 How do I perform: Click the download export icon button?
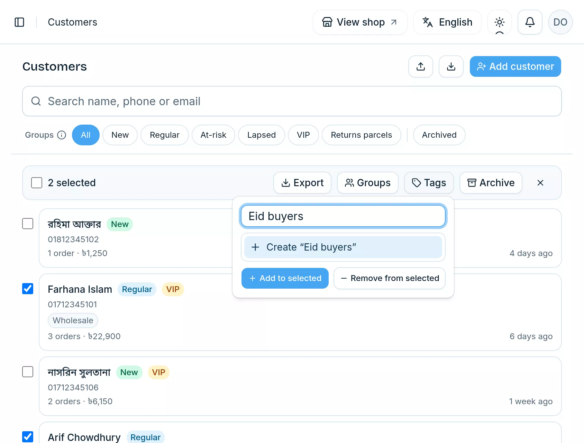[x=451, y=66]
